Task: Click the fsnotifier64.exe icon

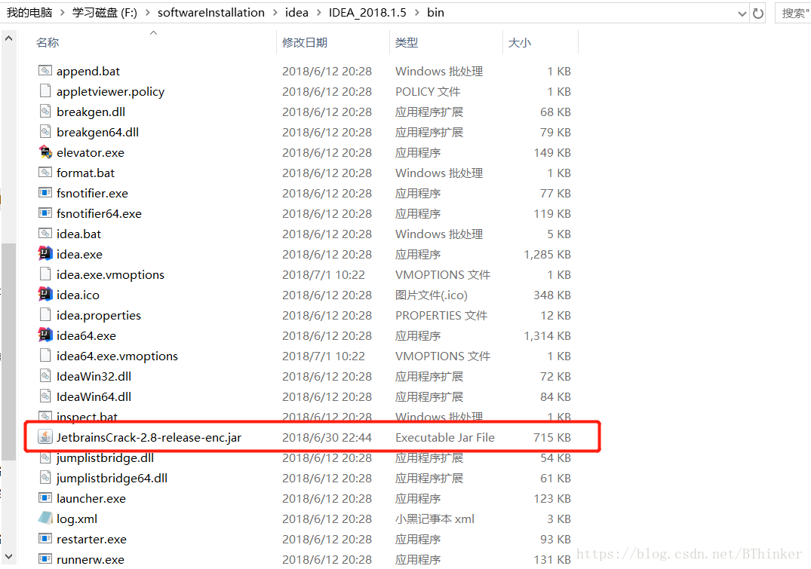Action: point(45,213)
